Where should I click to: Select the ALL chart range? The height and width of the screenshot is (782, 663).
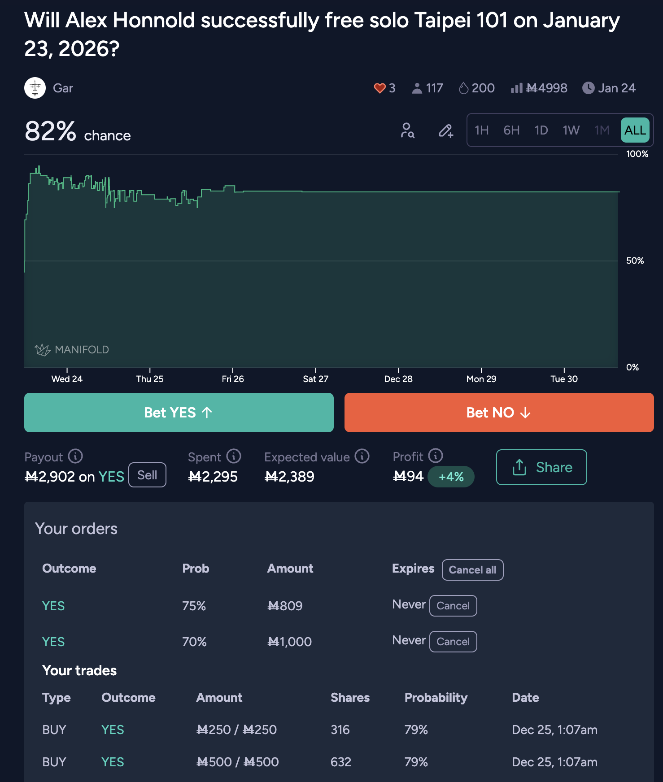pos(635,130)
